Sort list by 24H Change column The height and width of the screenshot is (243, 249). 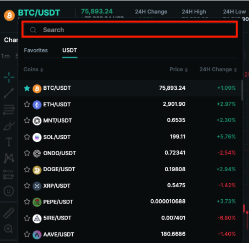pos(218,69)
